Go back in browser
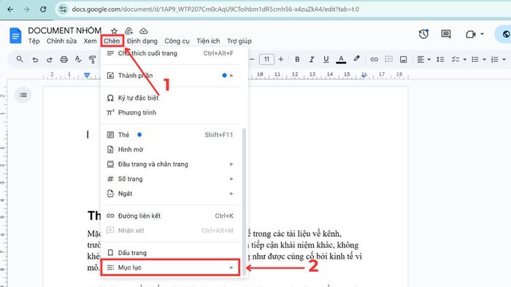Image resolution: width=511 pixels, height=287 pixels. [10, 9]
